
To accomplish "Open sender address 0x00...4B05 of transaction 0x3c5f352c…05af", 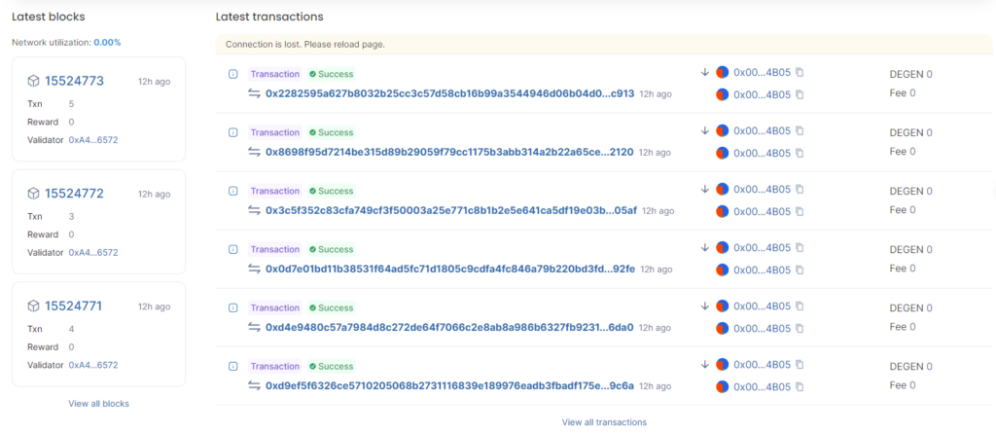I will point(763,190).
